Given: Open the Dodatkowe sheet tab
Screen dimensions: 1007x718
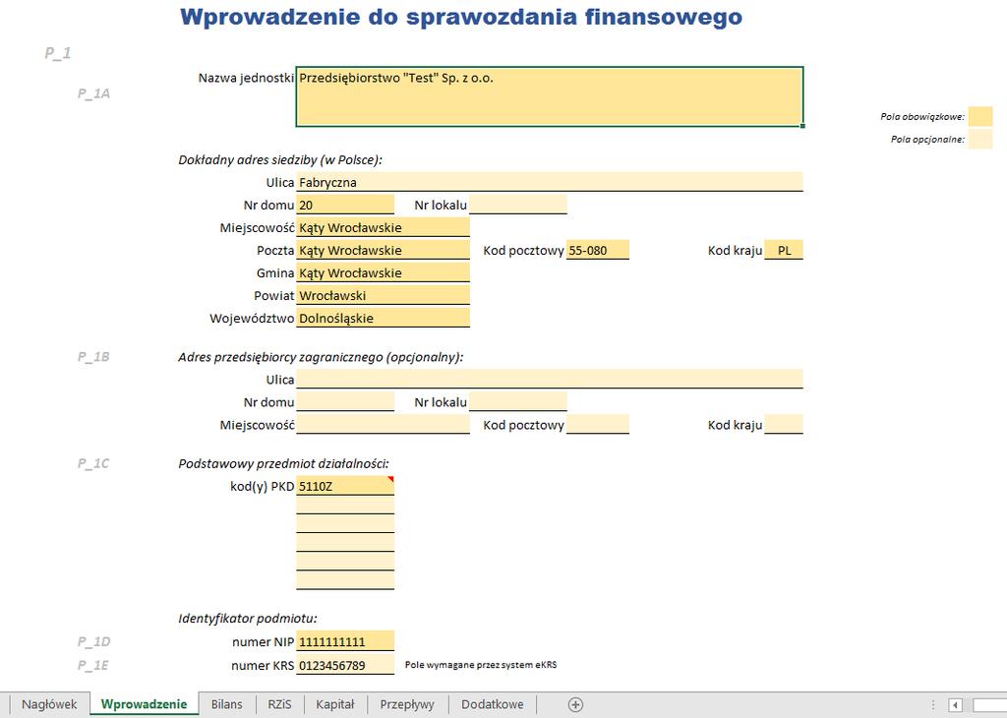Looking at the screenshot, I should [x=492, y=704].
